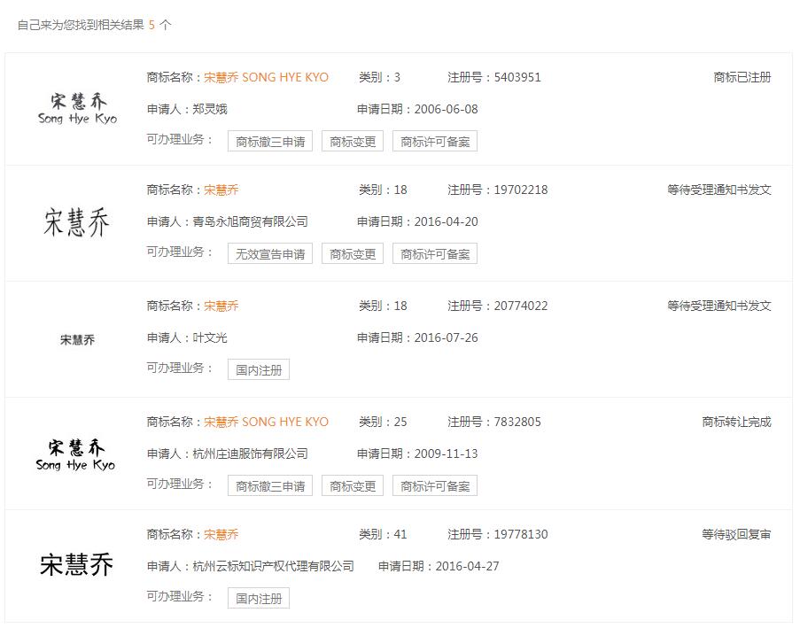Screen dimensions: 800x628
Task: Open 宋慧乔 name link for registration 19778130
Action: coord(221,534)
